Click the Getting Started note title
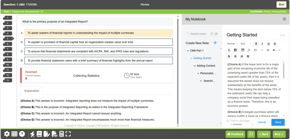The image size is (290, 139). pyautogui.click(x=242, y=35)
